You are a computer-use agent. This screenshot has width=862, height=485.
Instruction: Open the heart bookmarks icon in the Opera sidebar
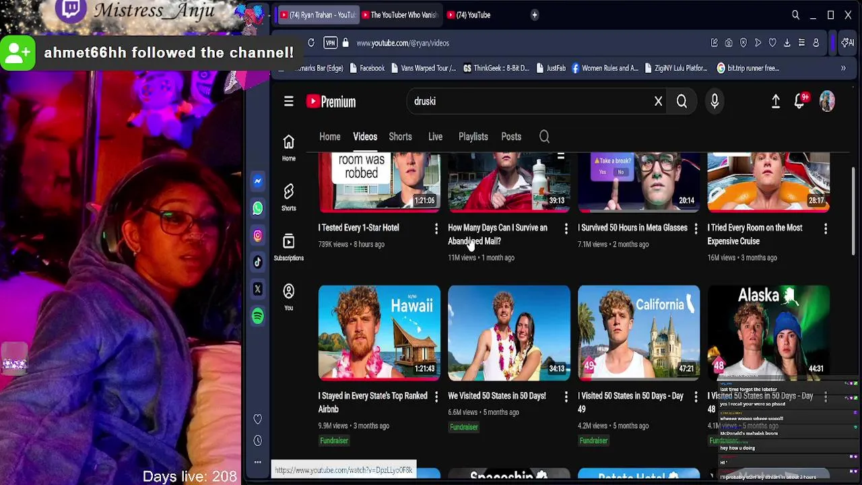point(257,419)
